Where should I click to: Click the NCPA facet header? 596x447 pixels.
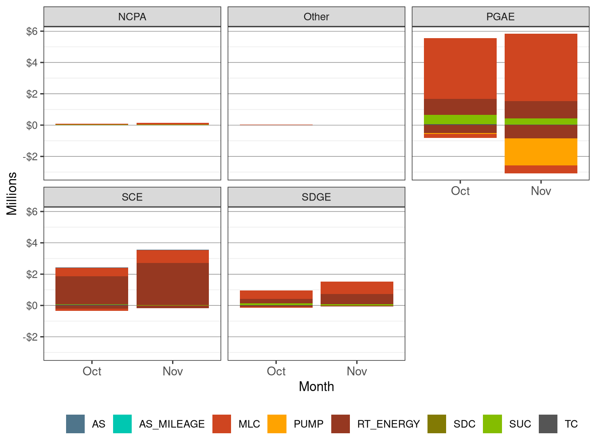click(133, 17)
